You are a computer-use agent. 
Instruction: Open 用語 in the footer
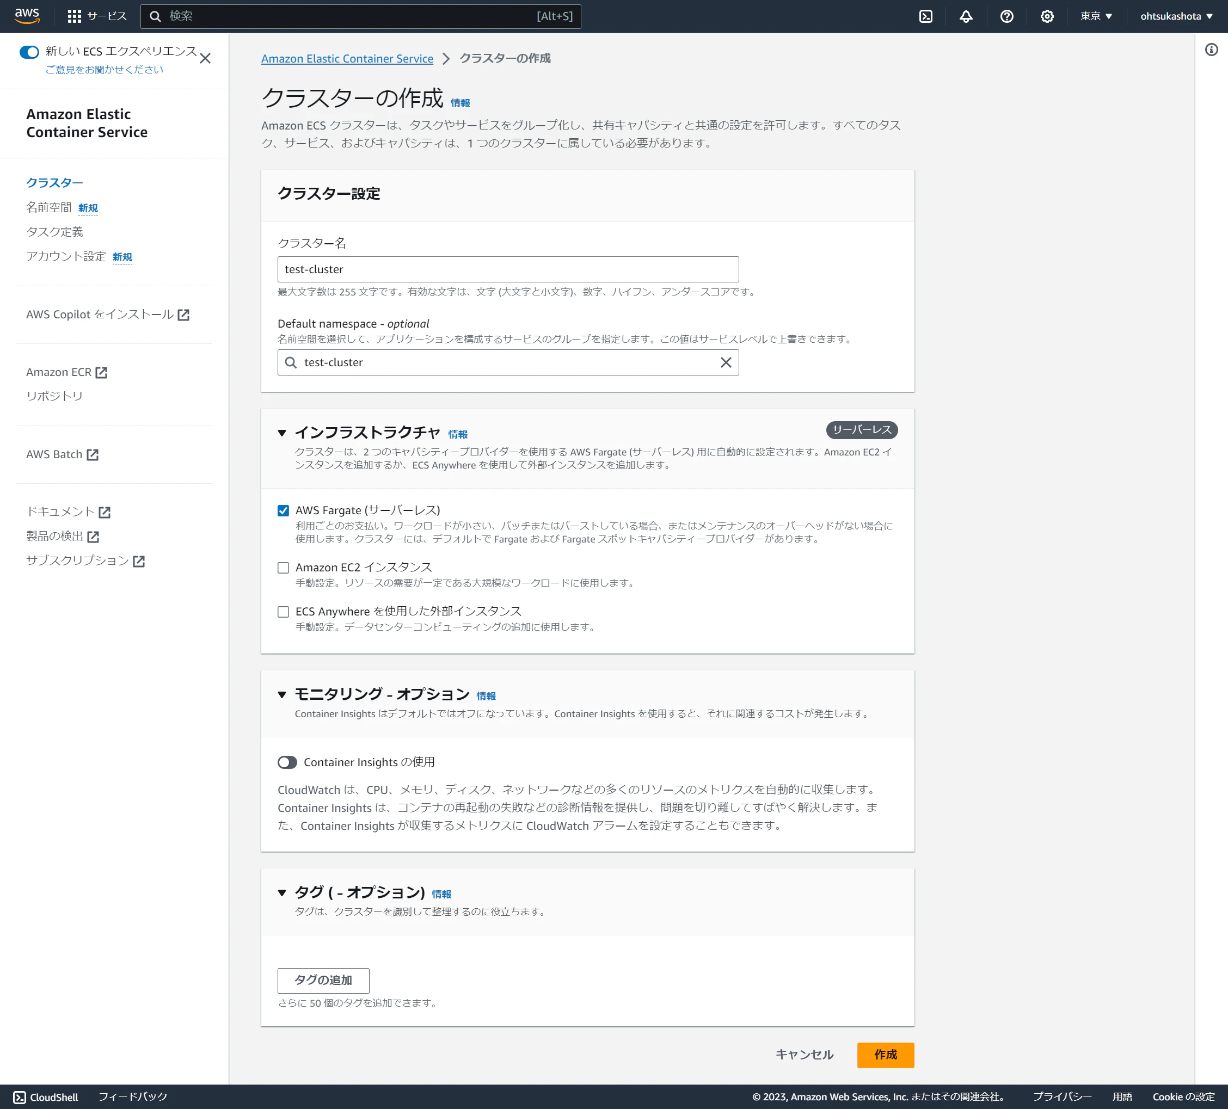point(1122,1097)
